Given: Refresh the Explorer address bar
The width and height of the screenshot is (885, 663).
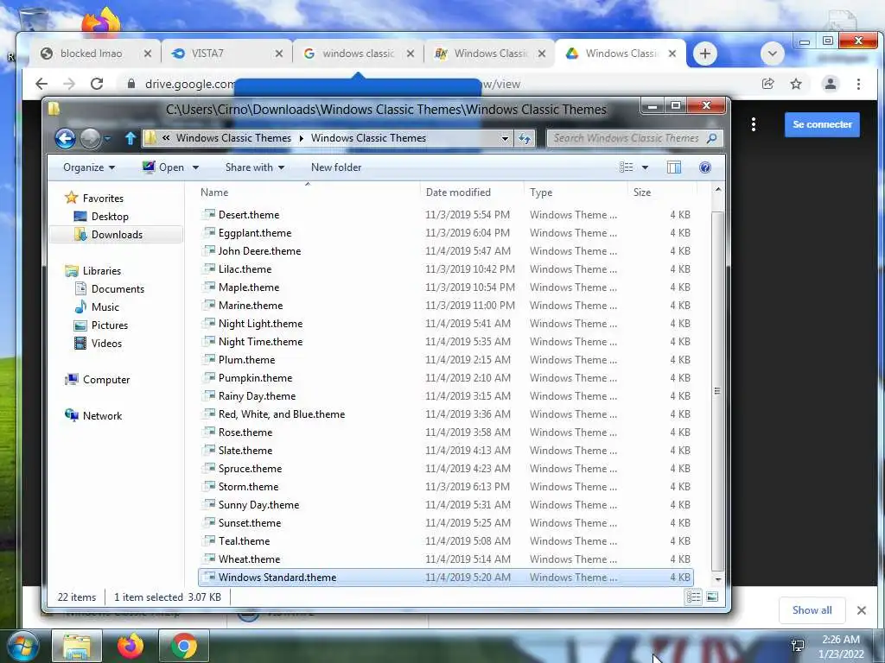Looking at the screenshot, I should point(525,138).
